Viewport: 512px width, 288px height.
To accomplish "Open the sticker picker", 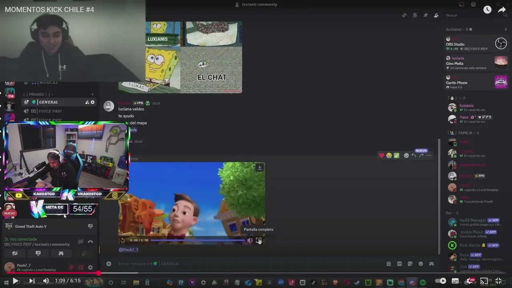I will (410, 264).
